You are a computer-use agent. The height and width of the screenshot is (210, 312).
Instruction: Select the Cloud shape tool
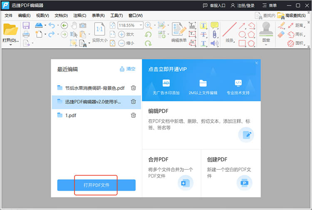point(251,43)
